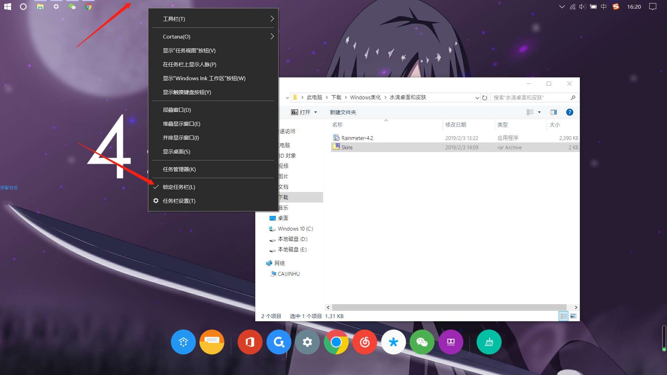Toggle 在任务栏上显示人脉(P)

[x=213, y=64]
